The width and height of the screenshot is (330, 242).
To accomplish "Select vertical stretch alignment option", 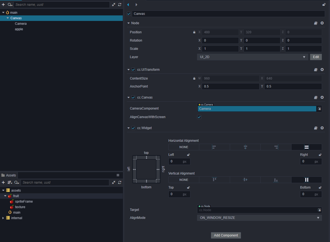I will coord(307,180).
